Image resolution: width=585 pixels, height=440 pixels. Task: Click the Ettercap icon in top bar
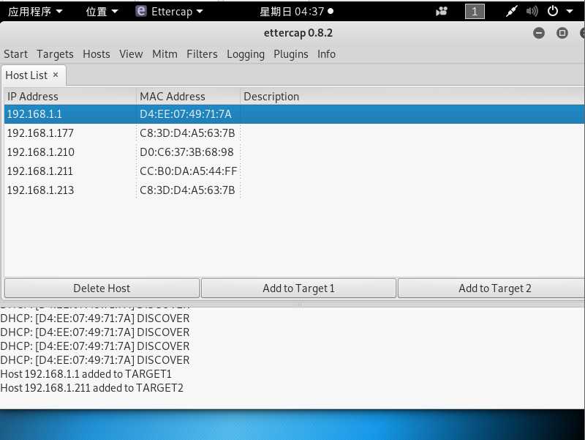[141, 11]
